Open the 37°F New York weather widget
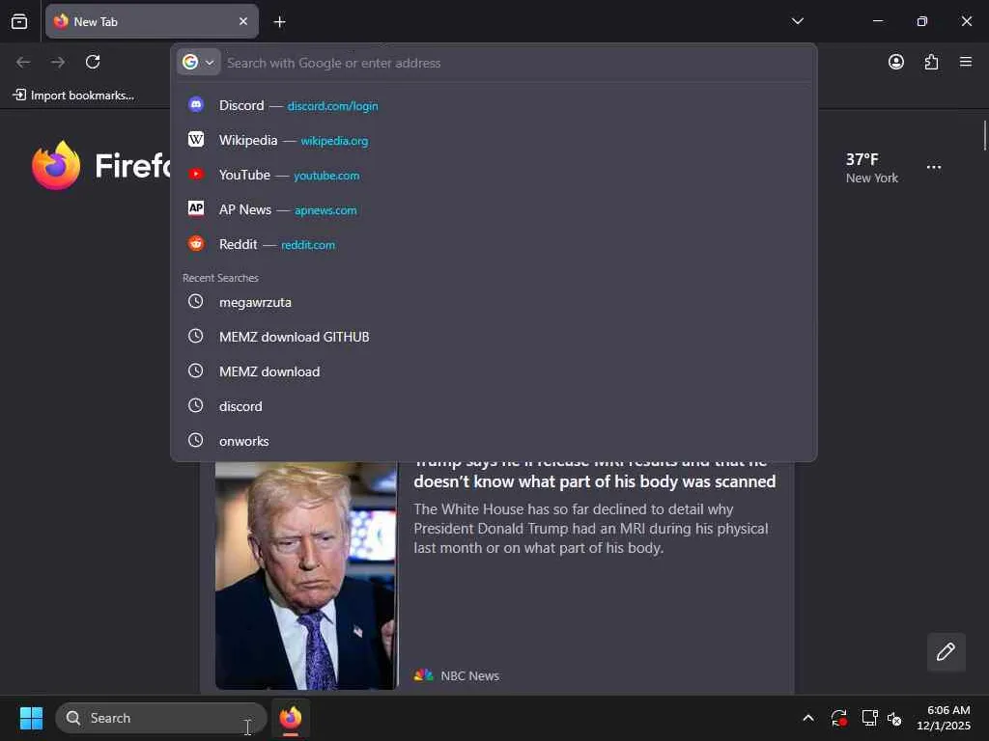 pos(872,168)
